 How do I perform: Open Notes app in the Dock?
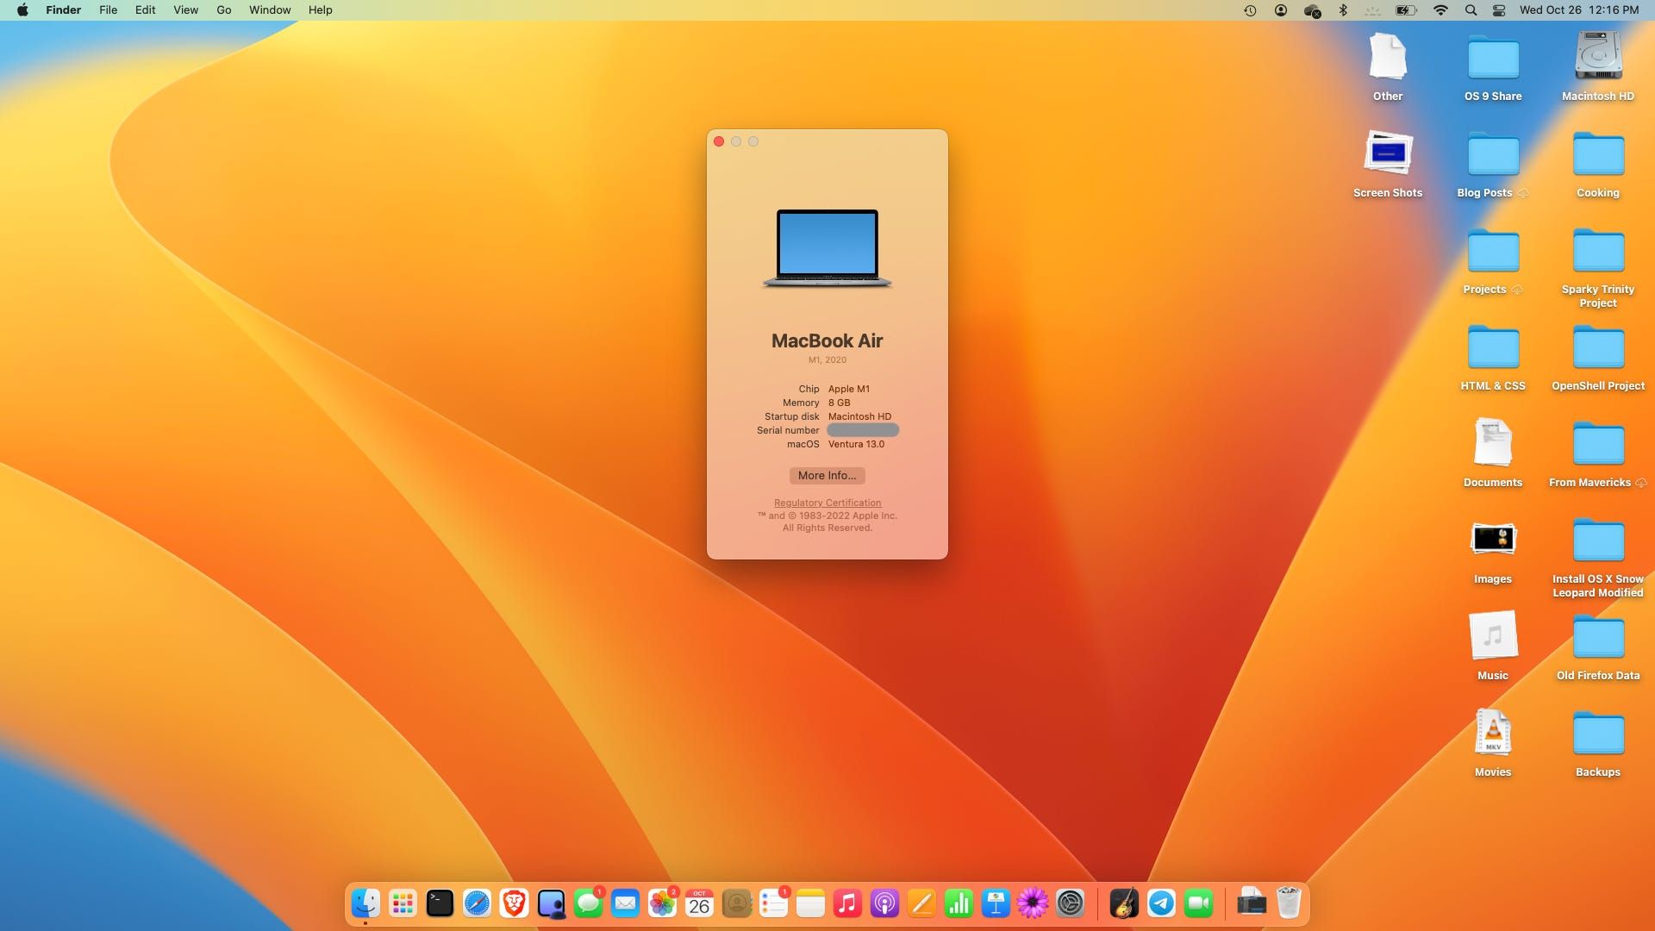(810, 903)
